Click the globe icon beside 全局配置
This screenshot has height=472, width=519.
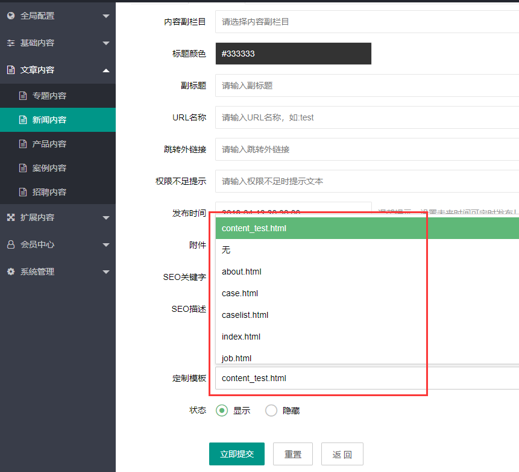(x=11, y=16)
